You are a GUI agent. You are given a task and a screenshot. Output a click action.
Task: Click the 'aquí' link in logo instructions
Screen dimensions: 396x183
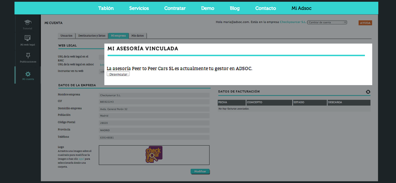click(81, 159)
